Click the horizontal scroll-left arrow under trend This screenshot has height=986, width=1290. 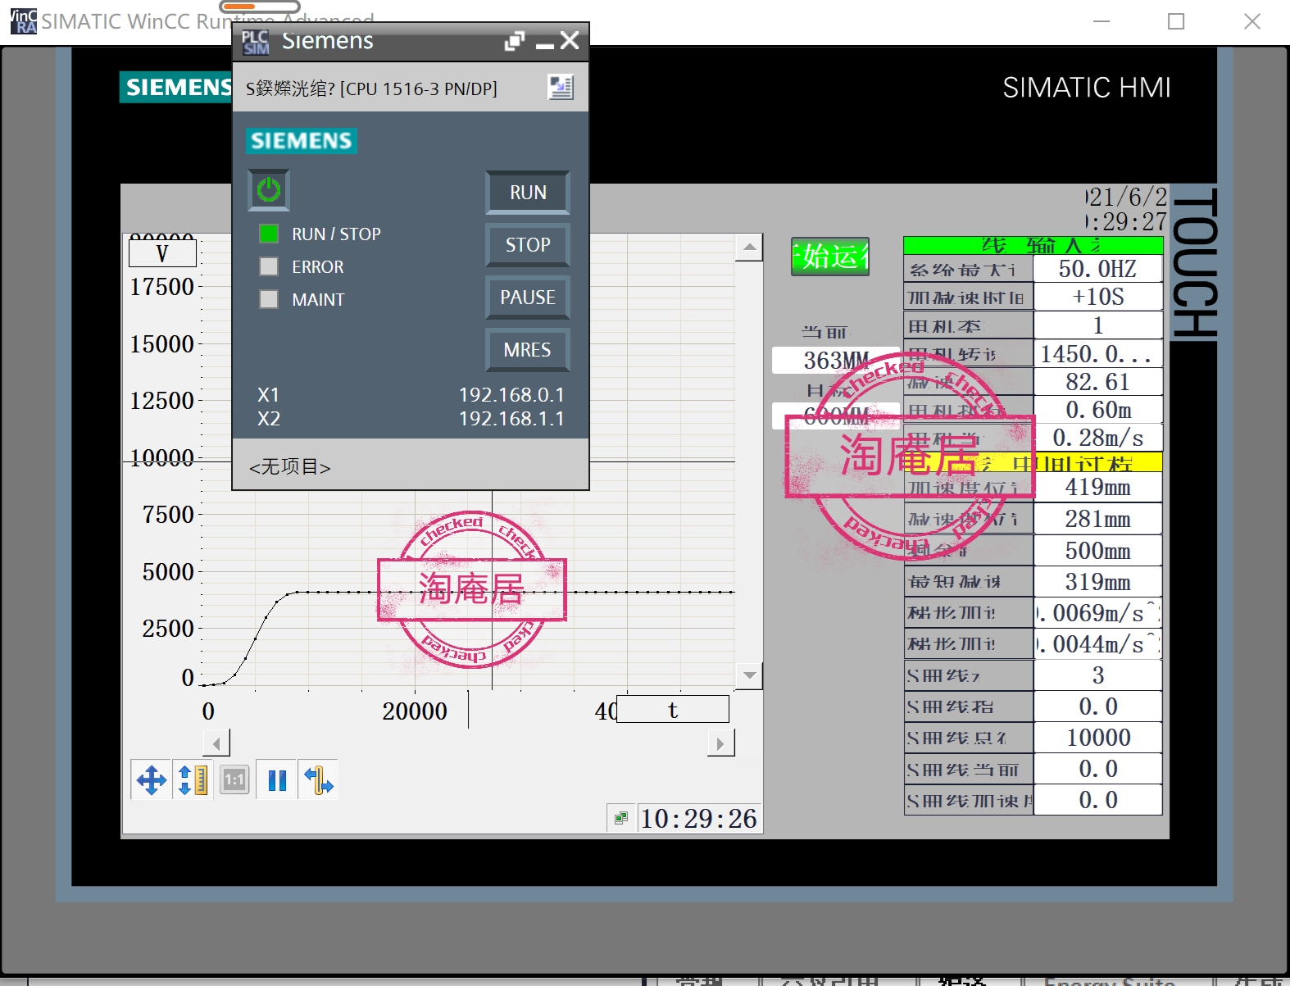[x=216, y=743]
